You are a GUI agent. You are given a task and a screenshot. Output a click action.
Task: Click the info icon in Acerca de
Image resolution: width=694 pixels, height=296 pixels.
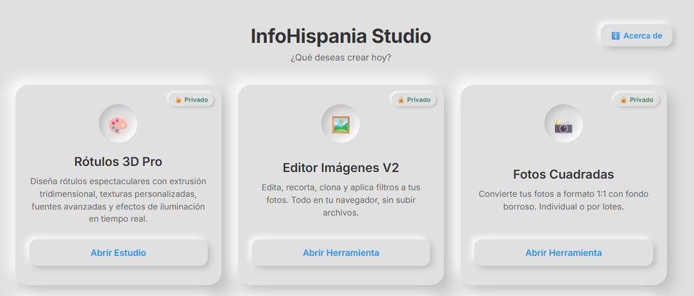point(615,36)
